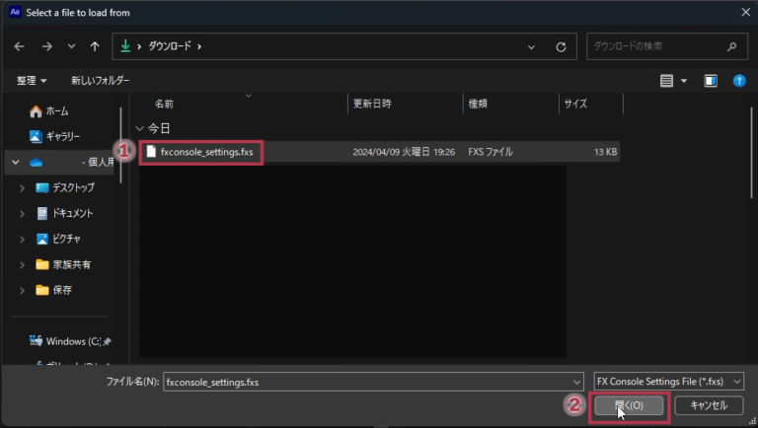Close the Select a file dialog
The image size is (758, 428).
(x=745, y=12)
